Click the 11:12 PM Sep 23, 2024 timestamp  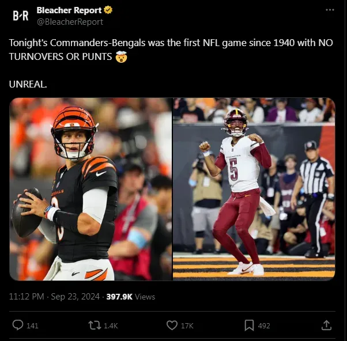click(x=54, y=297)
